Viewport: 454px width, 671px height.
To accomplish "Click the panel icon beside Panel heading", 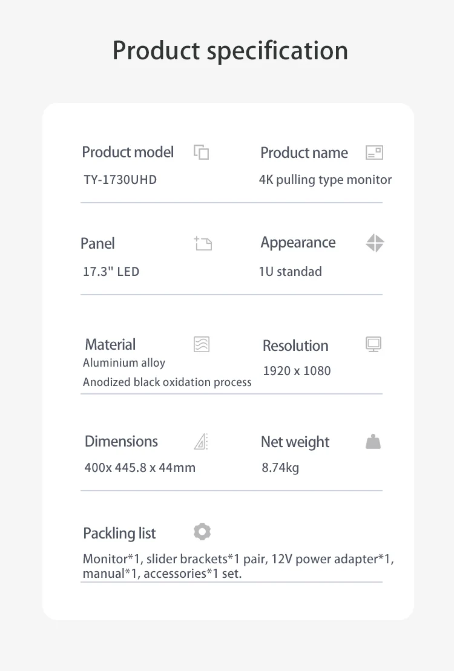I will point(203,243).
